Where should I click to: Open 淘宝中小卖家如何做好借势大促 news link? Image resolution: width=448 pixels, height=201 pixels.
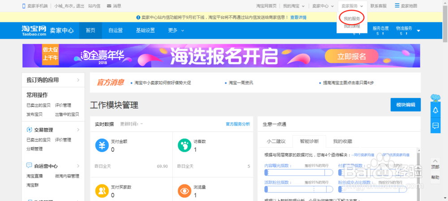pyautogui.click(x=162, y=83)
